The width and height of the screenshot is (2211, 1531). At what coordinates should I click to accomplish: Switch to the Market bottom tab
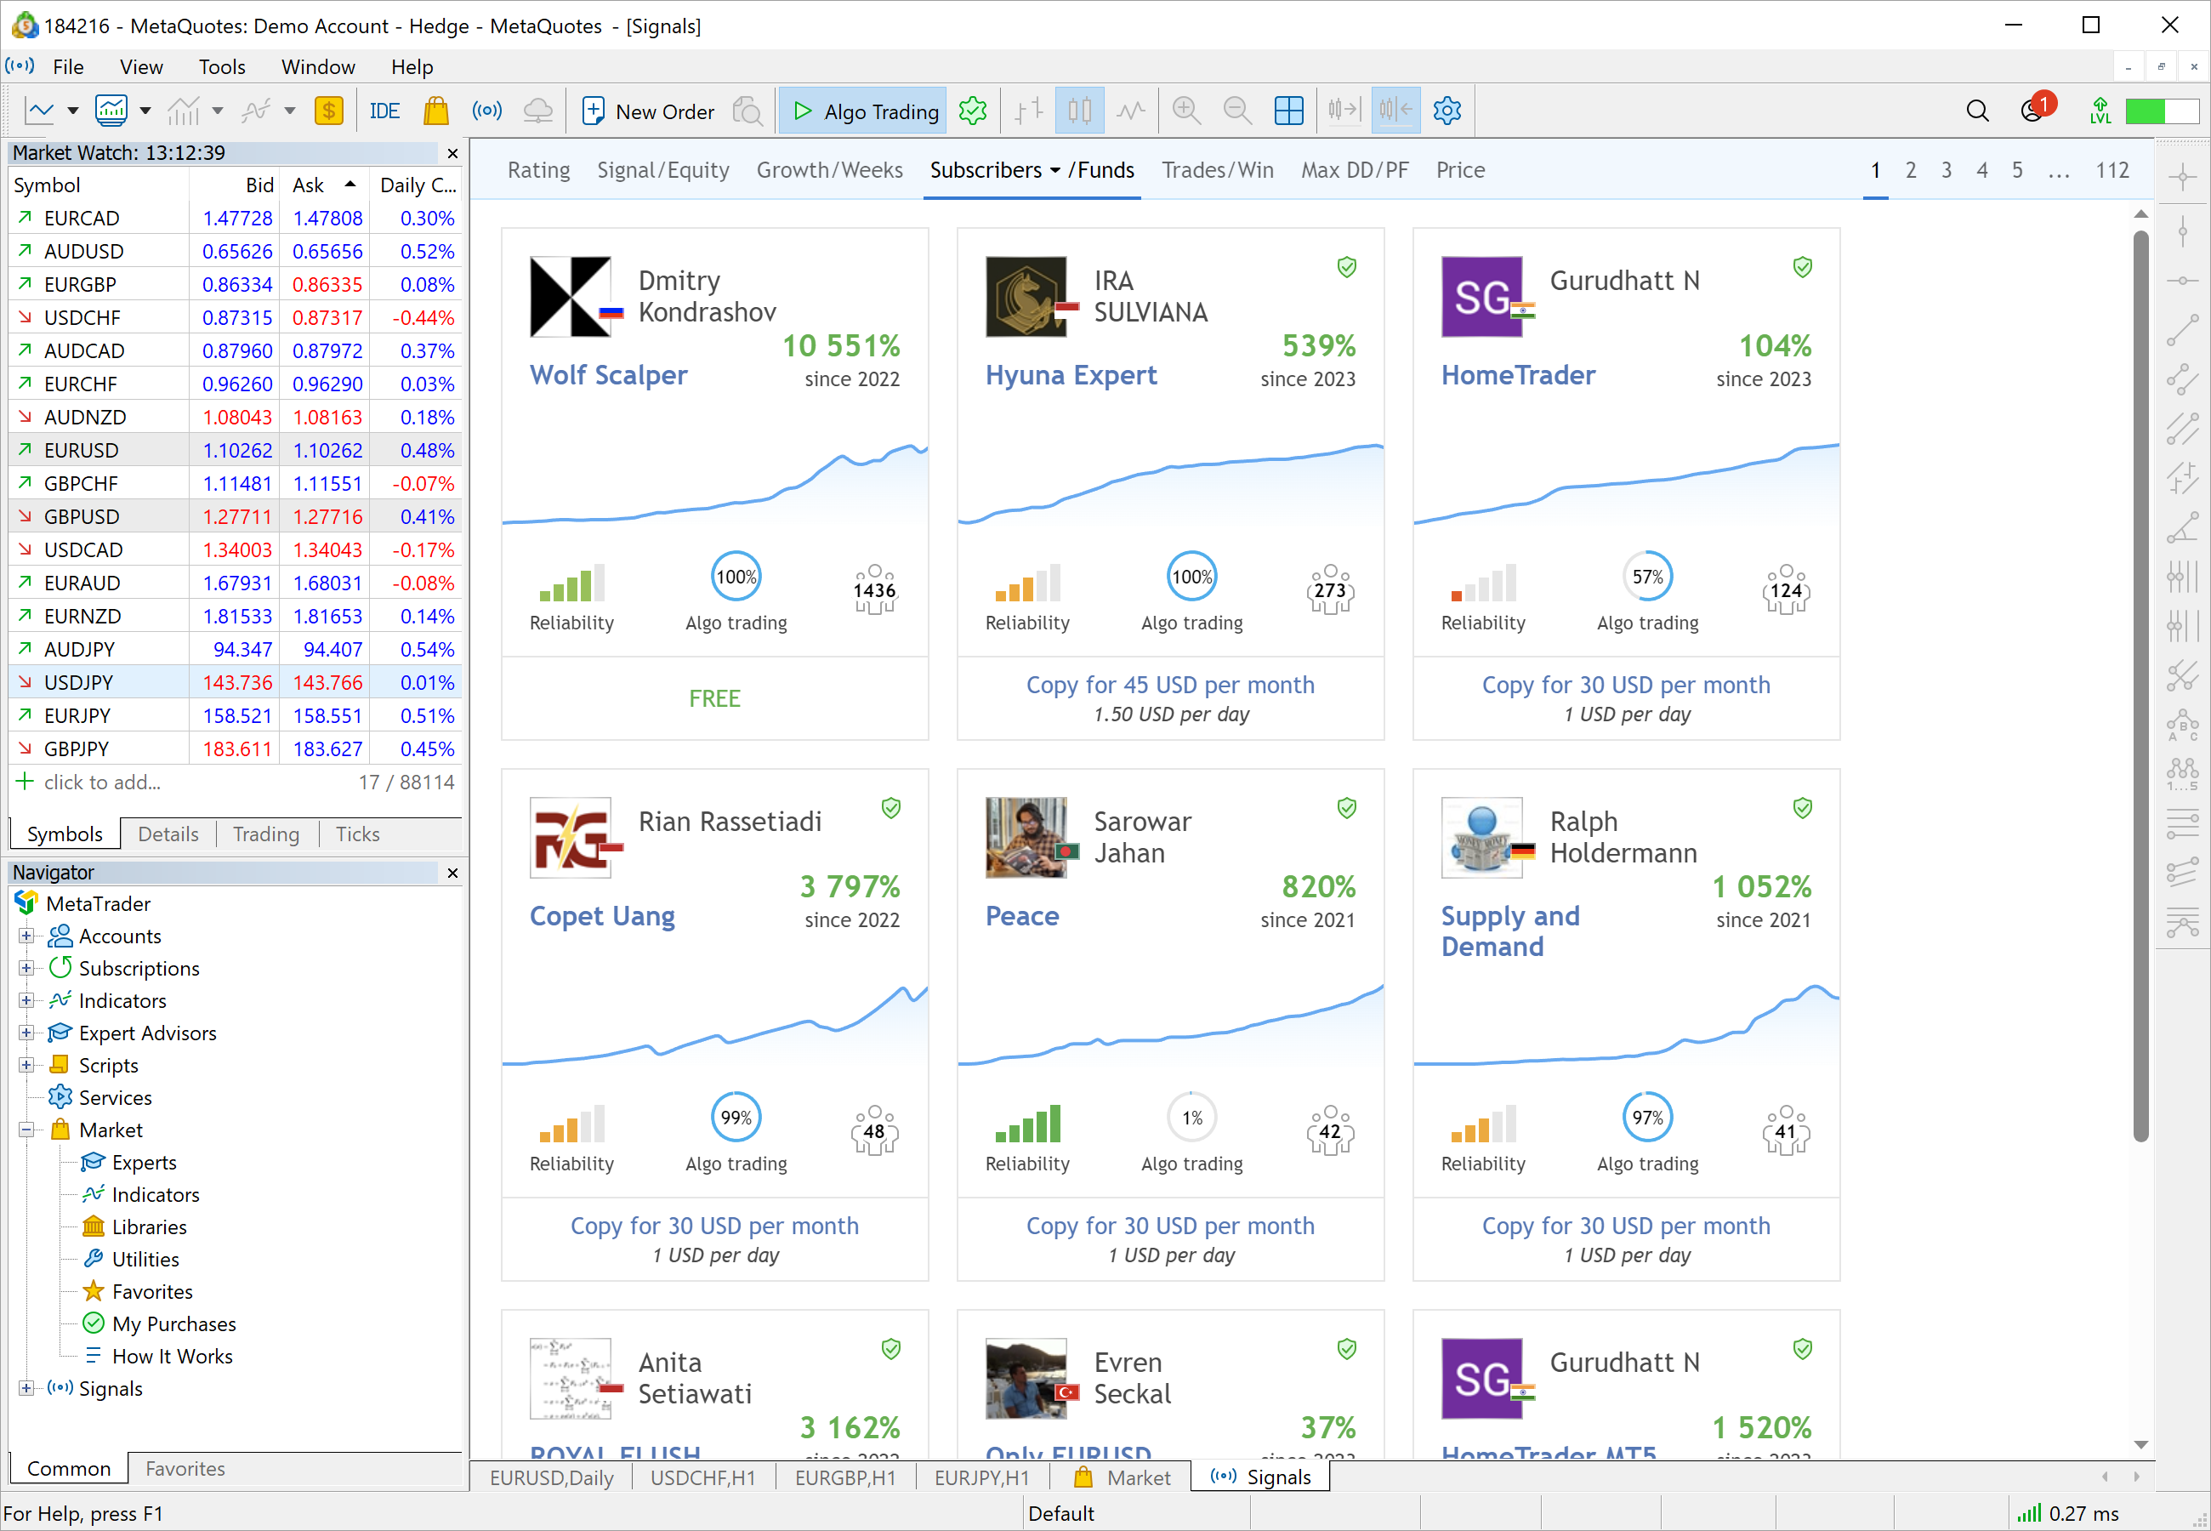point(1123,1478)
